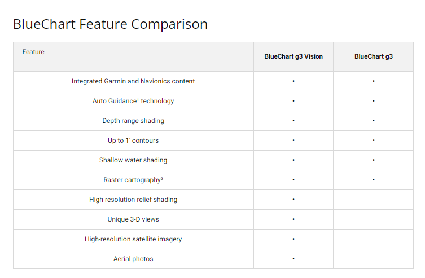Screen dimensions: 425x278
Task: Select the BlueChart g3 Vision column header
Action: (x=293, y=56)
